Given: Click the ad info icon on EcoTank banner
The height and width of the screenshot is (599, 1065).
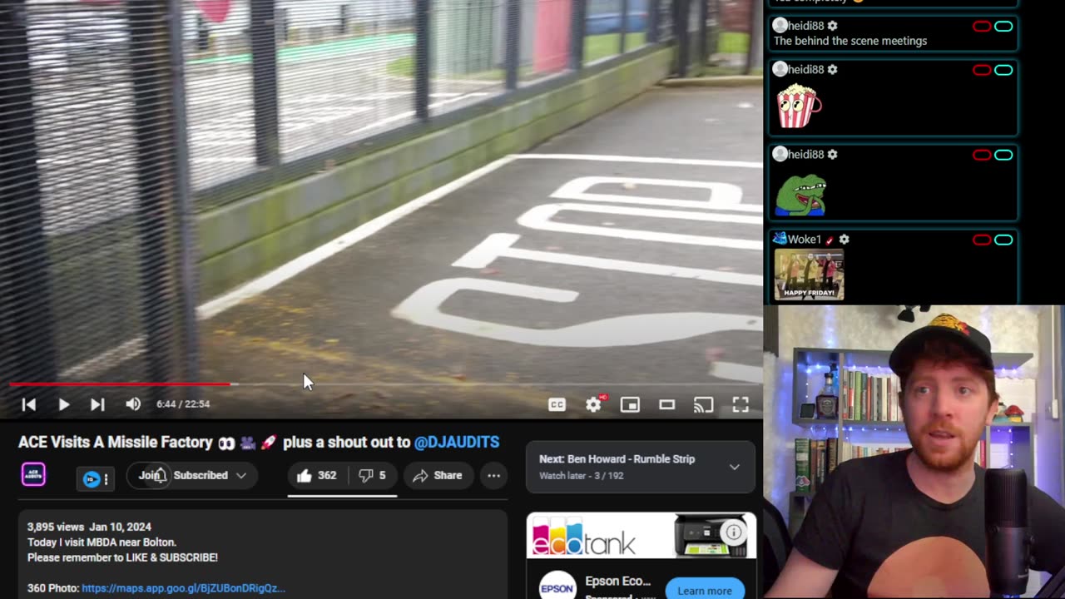Looking at the screenshot, I should tap(734, 532).
